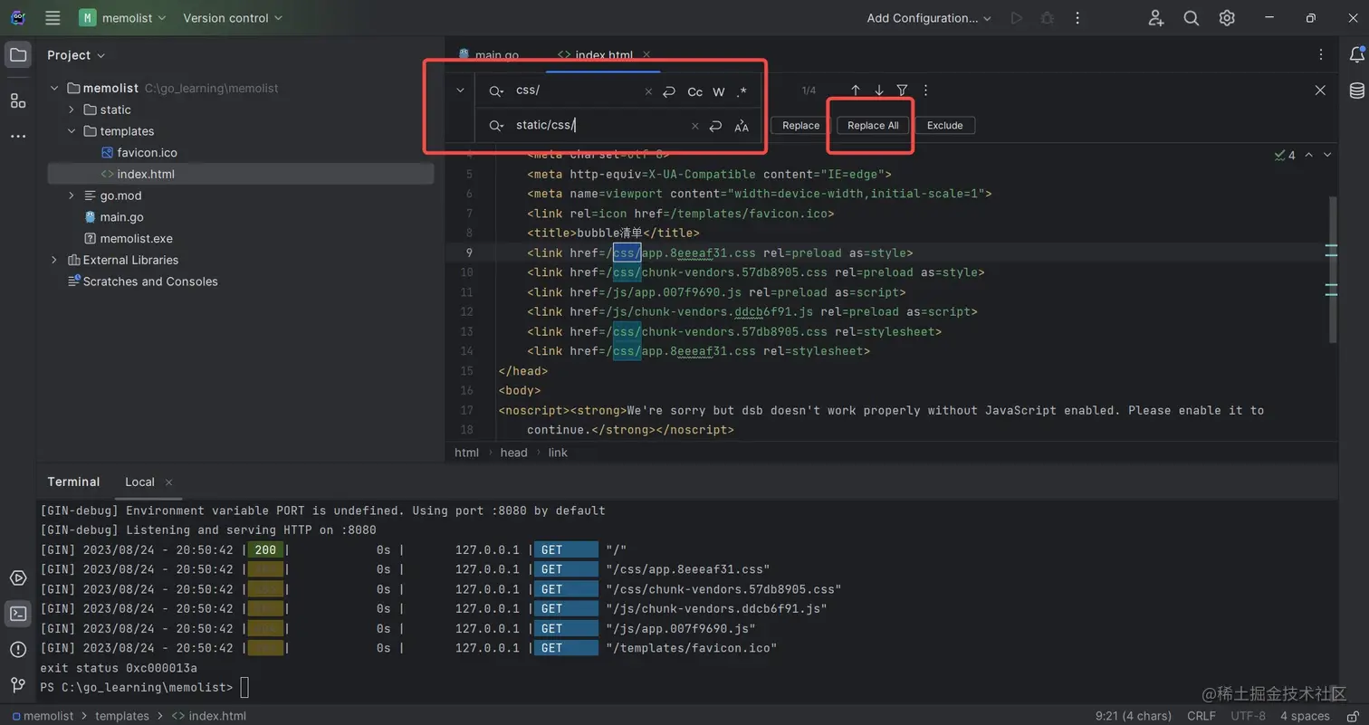Open Search Everywhere magnifier

coord(1192,18)
